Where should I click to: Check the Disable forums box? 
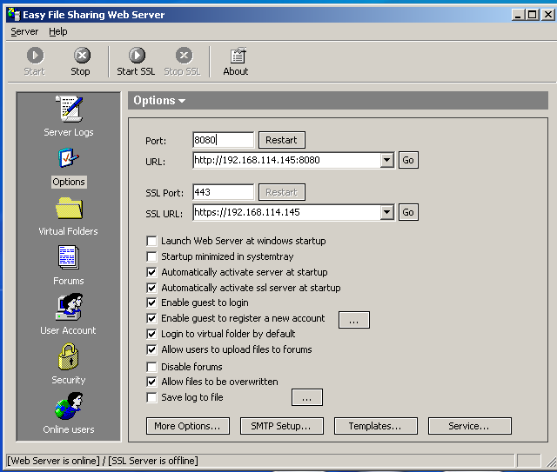point(151,367)
